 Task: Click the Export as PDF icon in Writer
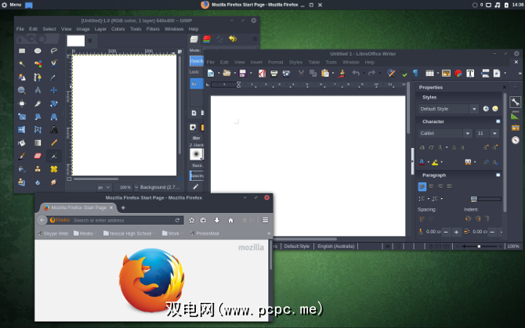262,73
